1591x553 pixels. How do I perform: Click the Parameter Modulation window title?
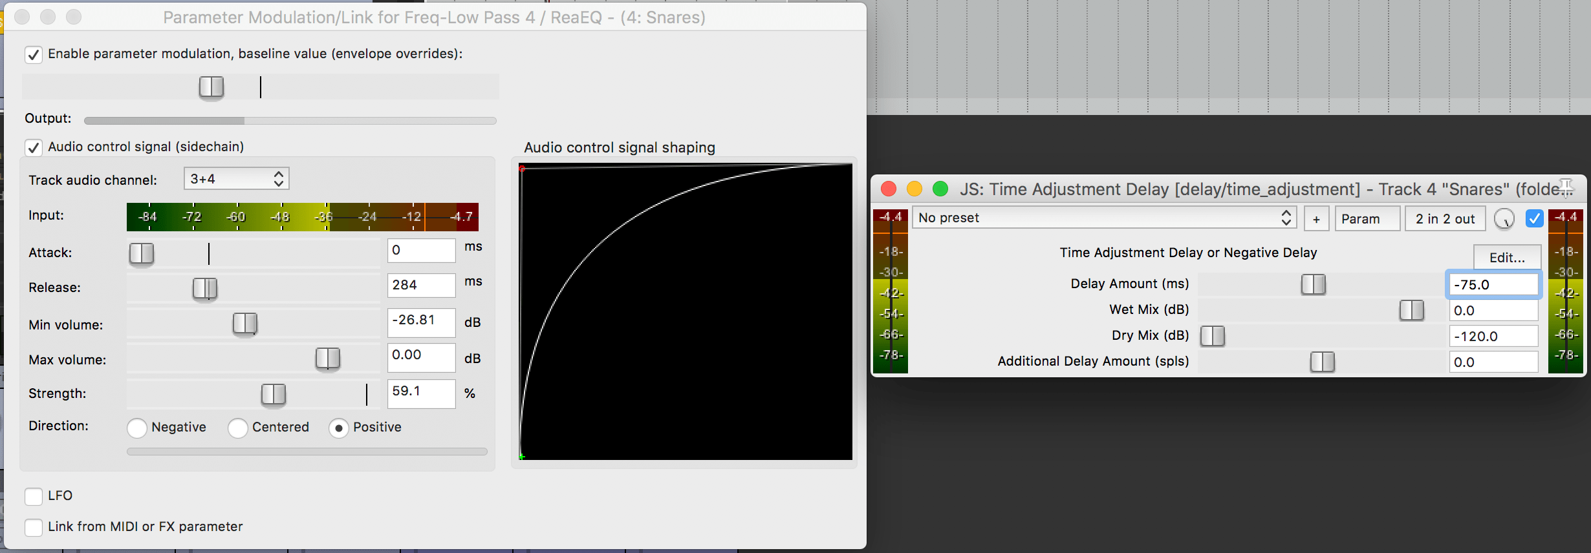click(x=434, y=17)
